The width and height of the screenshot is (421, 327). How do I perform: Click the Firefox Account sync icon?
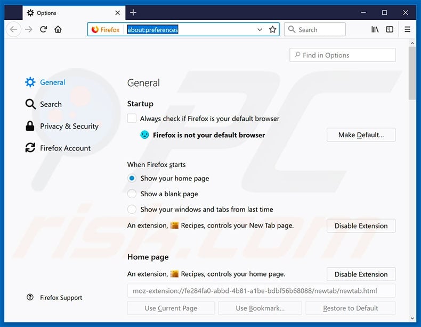(30, 148)
